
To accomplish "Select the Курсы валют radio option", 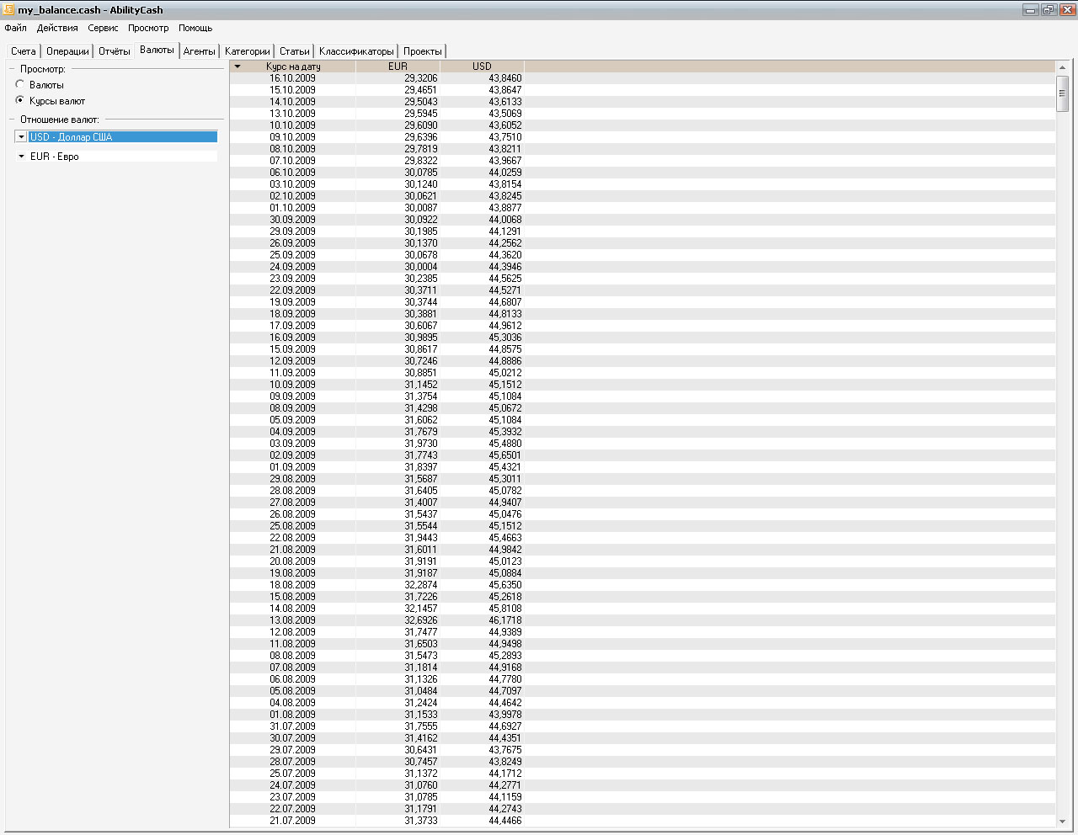I will (20, 101).
